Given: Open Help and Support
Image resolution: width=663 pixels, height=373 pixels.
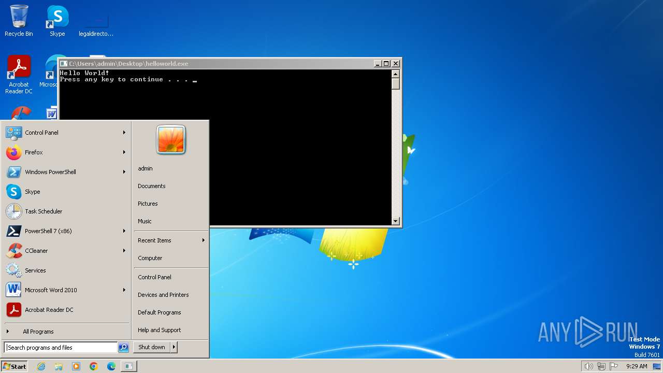Looking at the screenshot, I should tap(171, 330).
